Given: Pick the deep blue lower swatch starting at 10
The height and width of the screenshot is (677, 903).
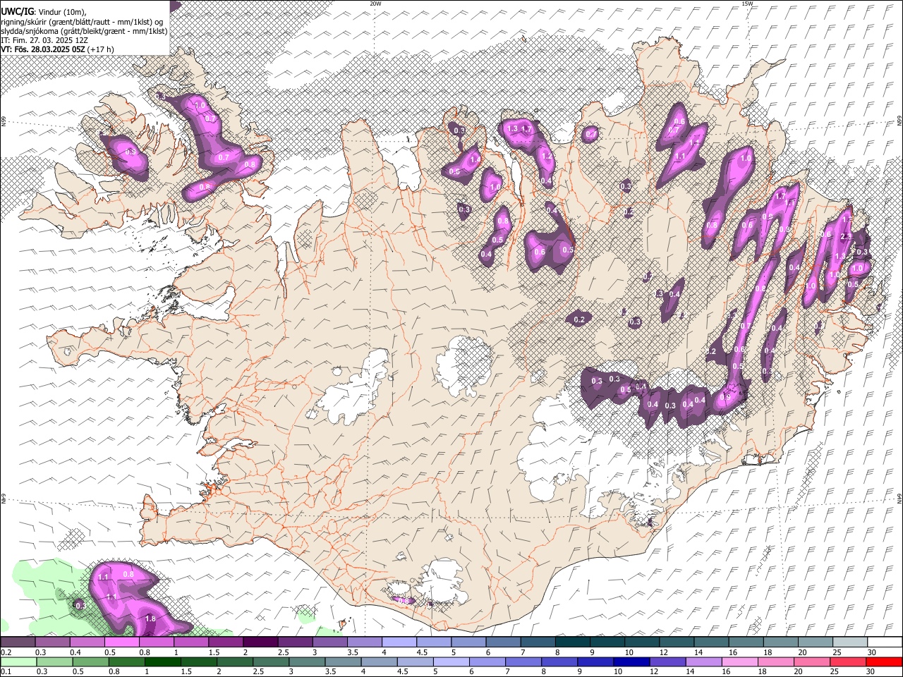Looking at the screenshot, I should 631,662.
